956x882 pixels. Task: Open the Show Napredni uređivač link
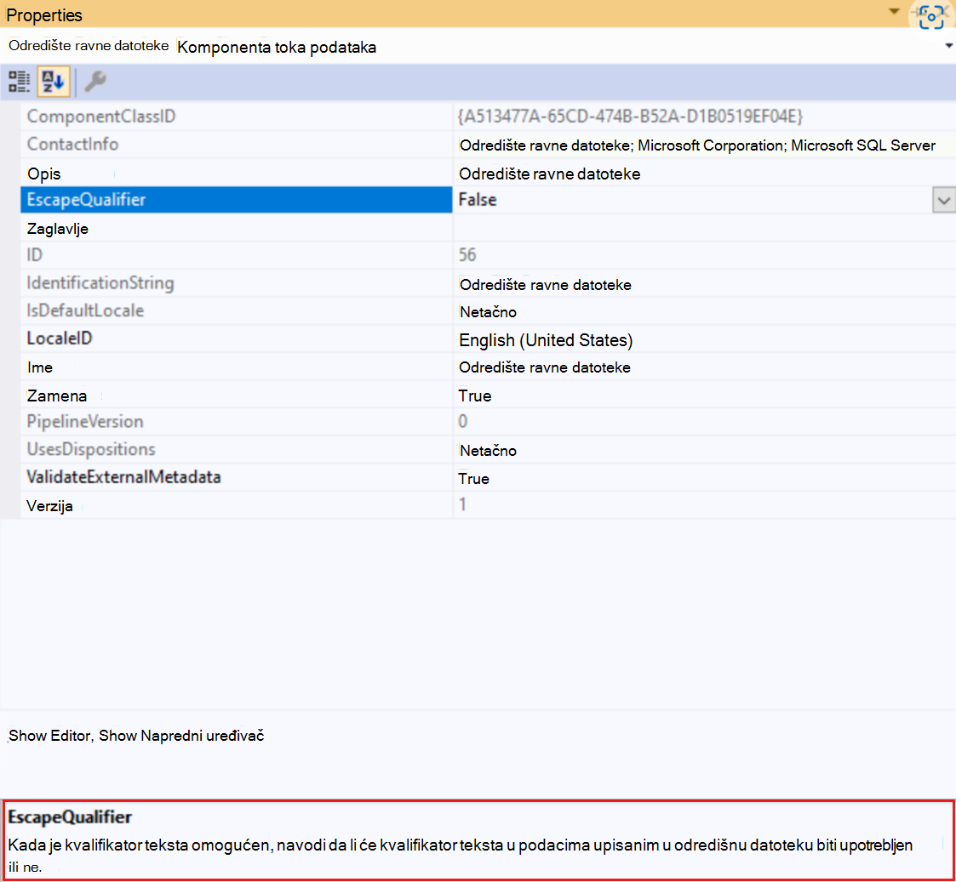[x=181, y=736]
